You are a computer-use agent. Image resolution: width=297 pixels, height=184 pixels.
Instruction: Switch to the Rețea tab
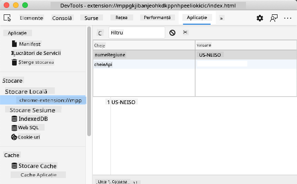122,18
